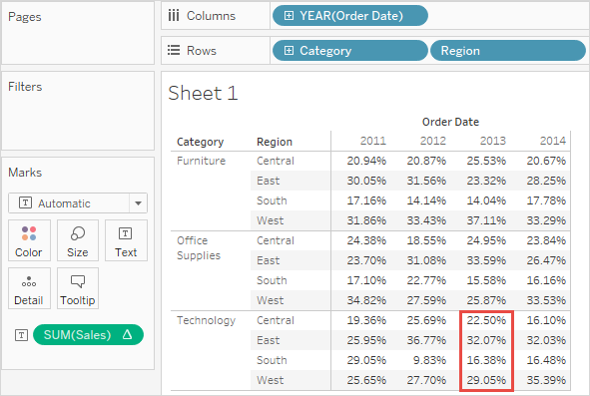Open the Detail marks card

pos(29,288)
